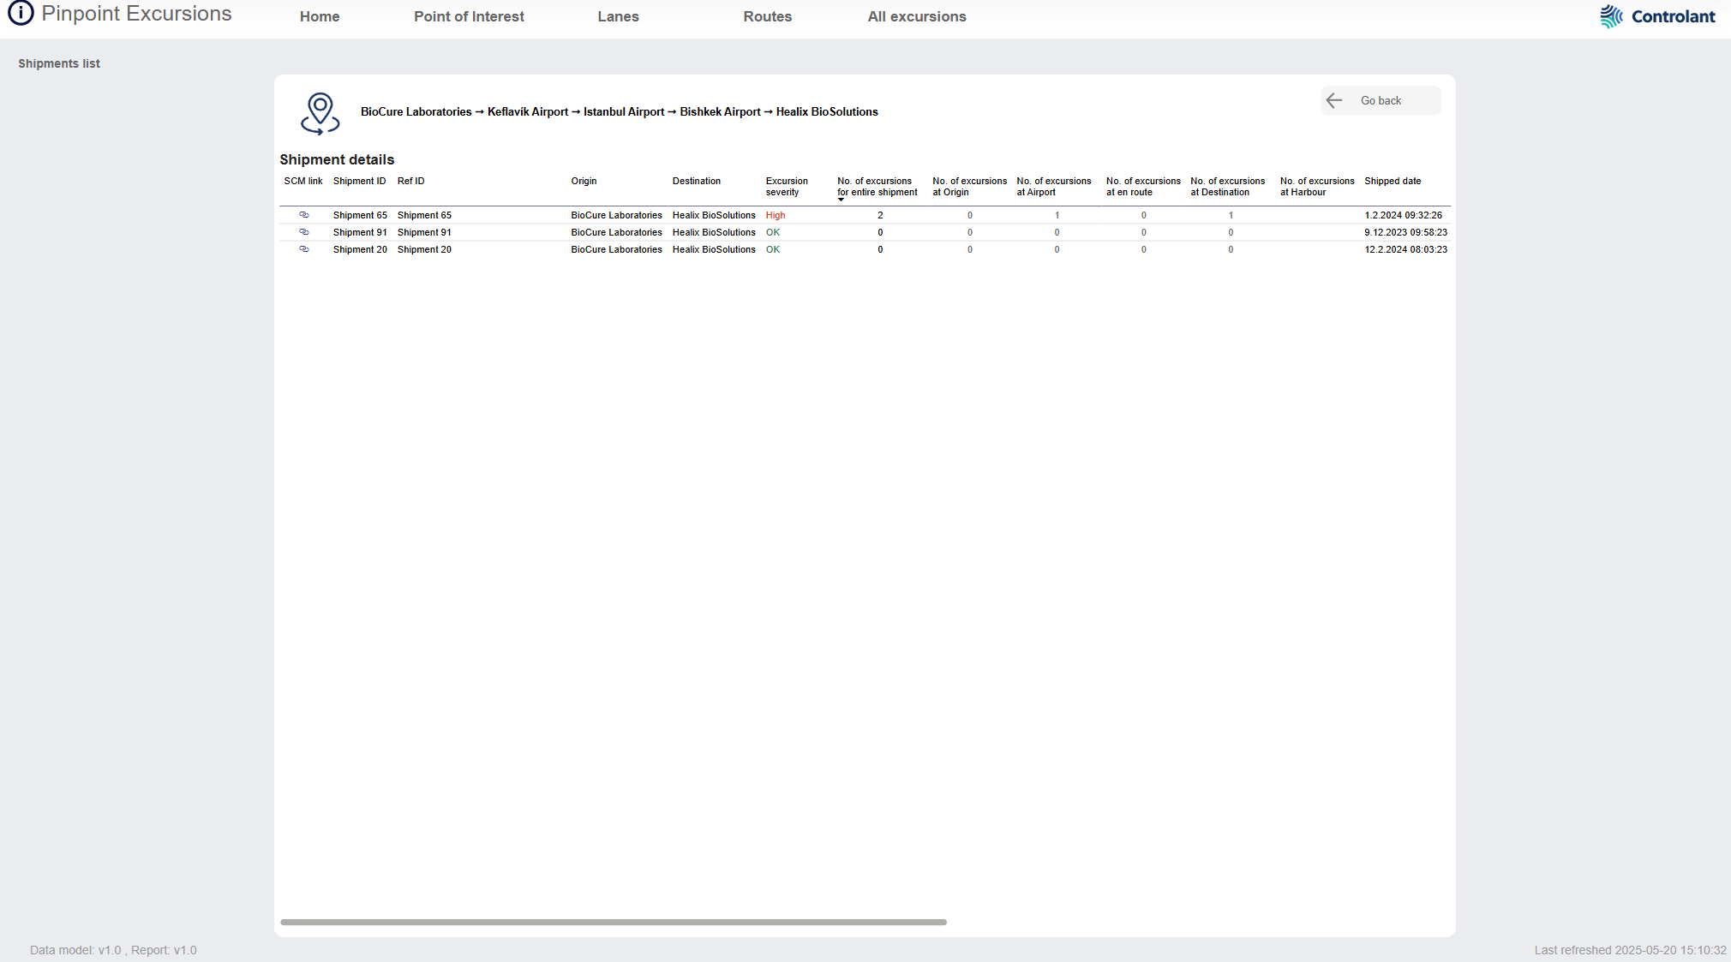
Task: Sort by Excursion severity column header
Action: (786, 186)
